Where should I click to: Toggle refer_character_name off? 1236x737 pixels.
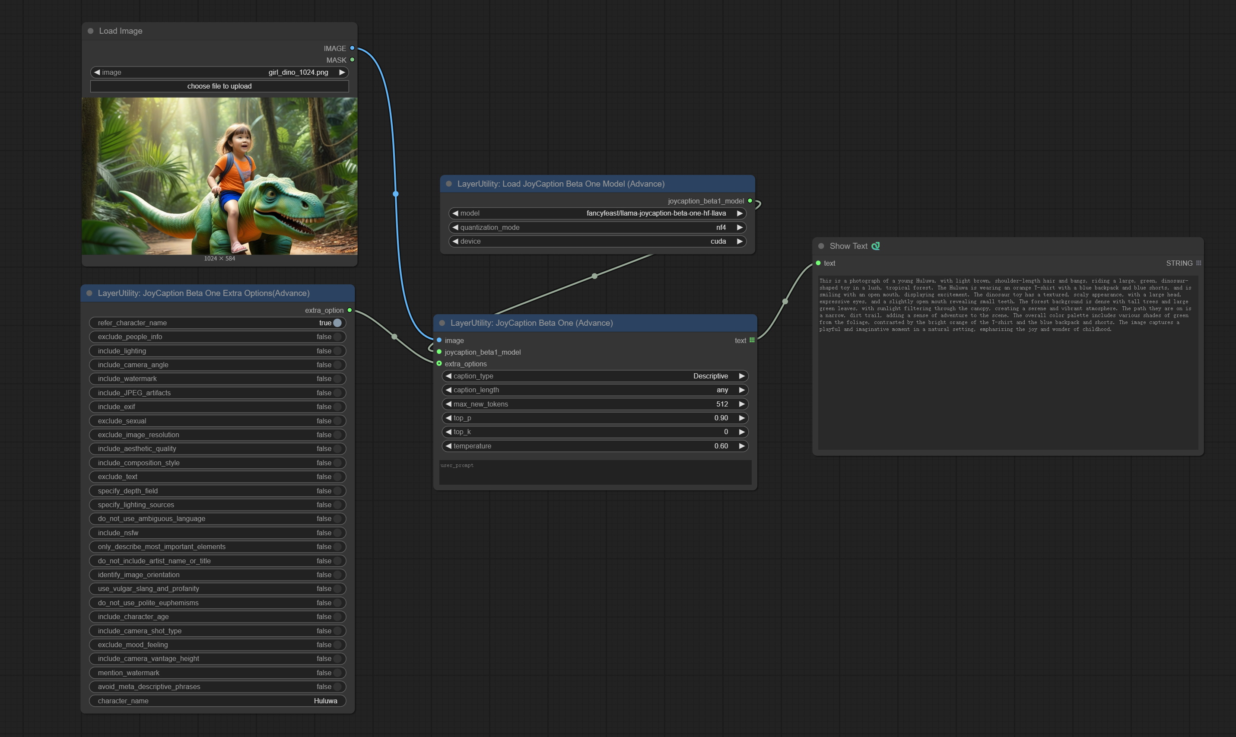pos(337,323)
